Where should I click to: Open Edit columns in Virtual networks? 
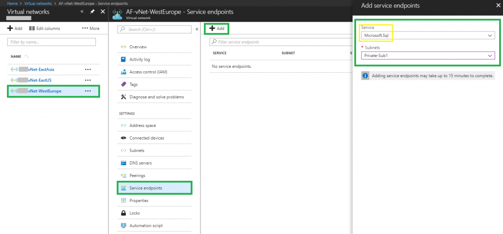coord(45,28)
